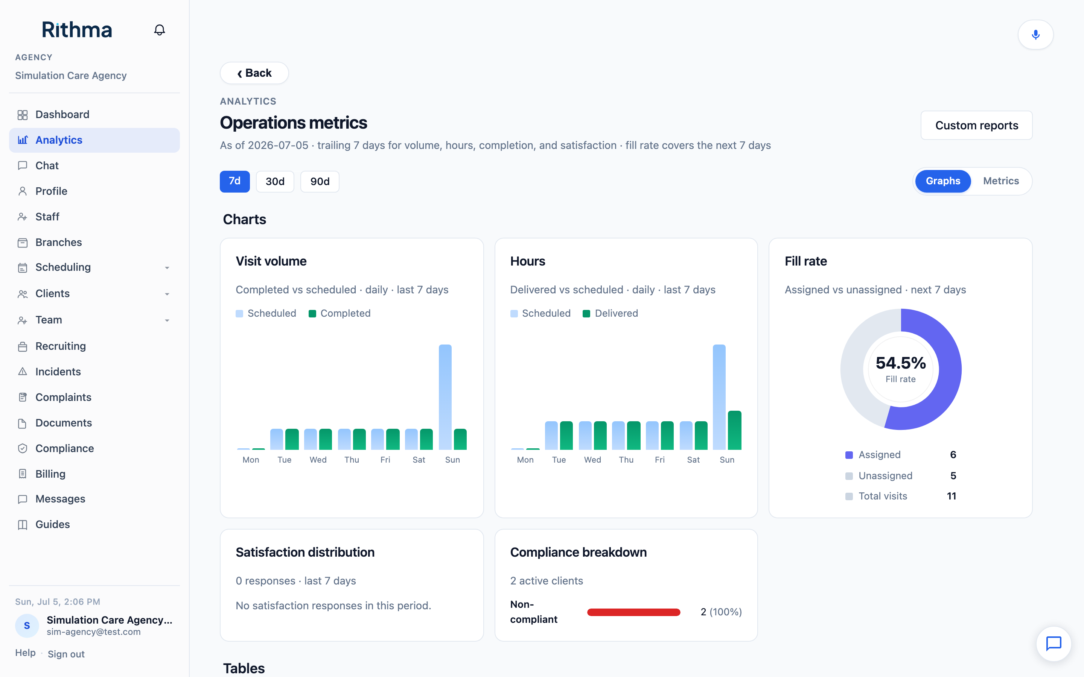Click the Help link
1084x677 pixels.
click(25, 653)
